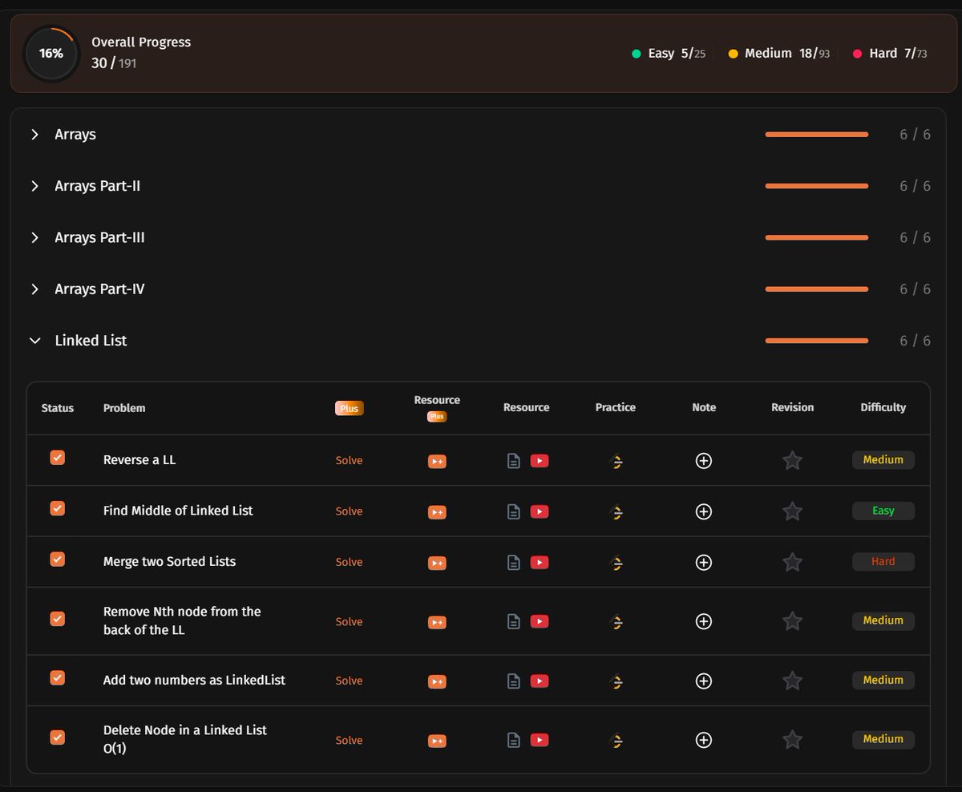The width and height of the screenshot is (962, 792).
Task: Click problem title Merge two Sorted Lists
Action: click(x=170, y=562)
